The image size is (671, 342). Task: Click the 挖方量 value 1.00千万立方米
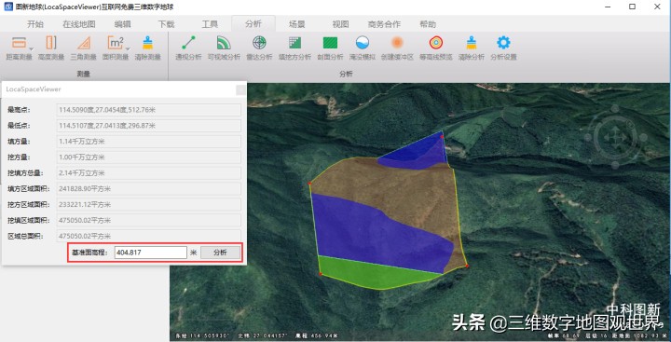tap(148, 157)
